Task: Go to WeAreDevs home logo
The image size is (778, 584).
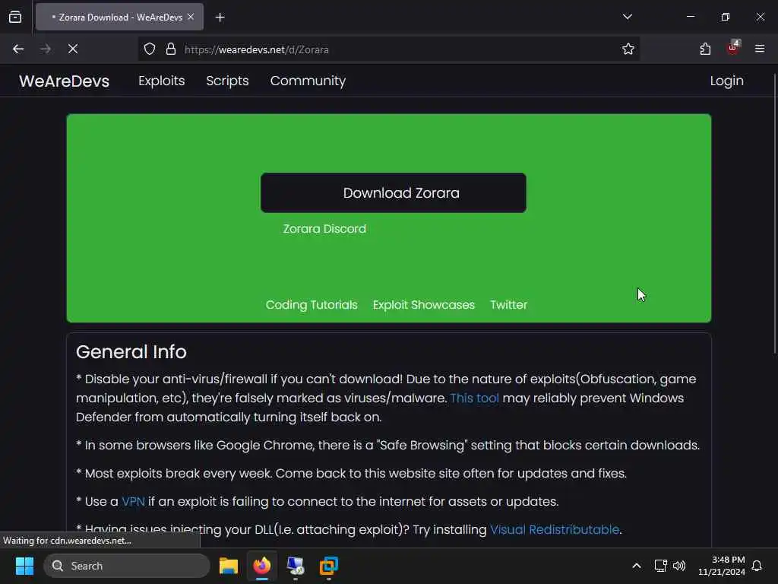Action: coord(65,81)
